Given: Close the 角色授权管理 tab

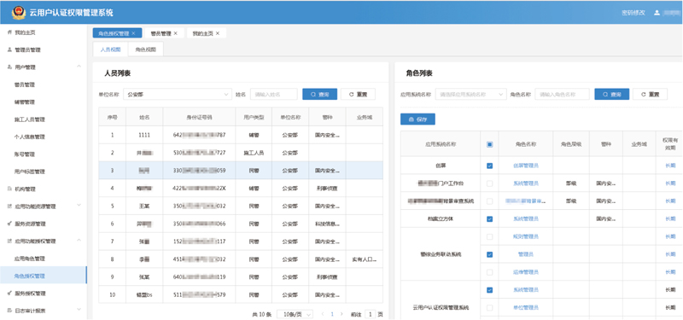Looking at the screenshot, I should click(x=133, y=33).
